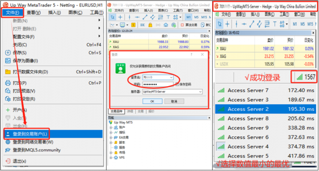Select the crosshair tool in middle toolbar
Image resolution: width=319 pixels, height=171 pixels.
[120, 17]
